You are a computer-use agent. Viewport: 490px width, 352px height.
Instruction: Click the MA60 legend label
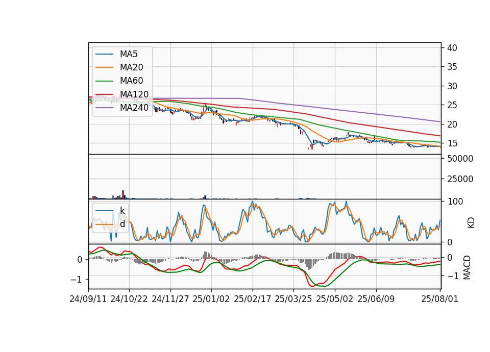pyautogui.click(x=131, y=81)
